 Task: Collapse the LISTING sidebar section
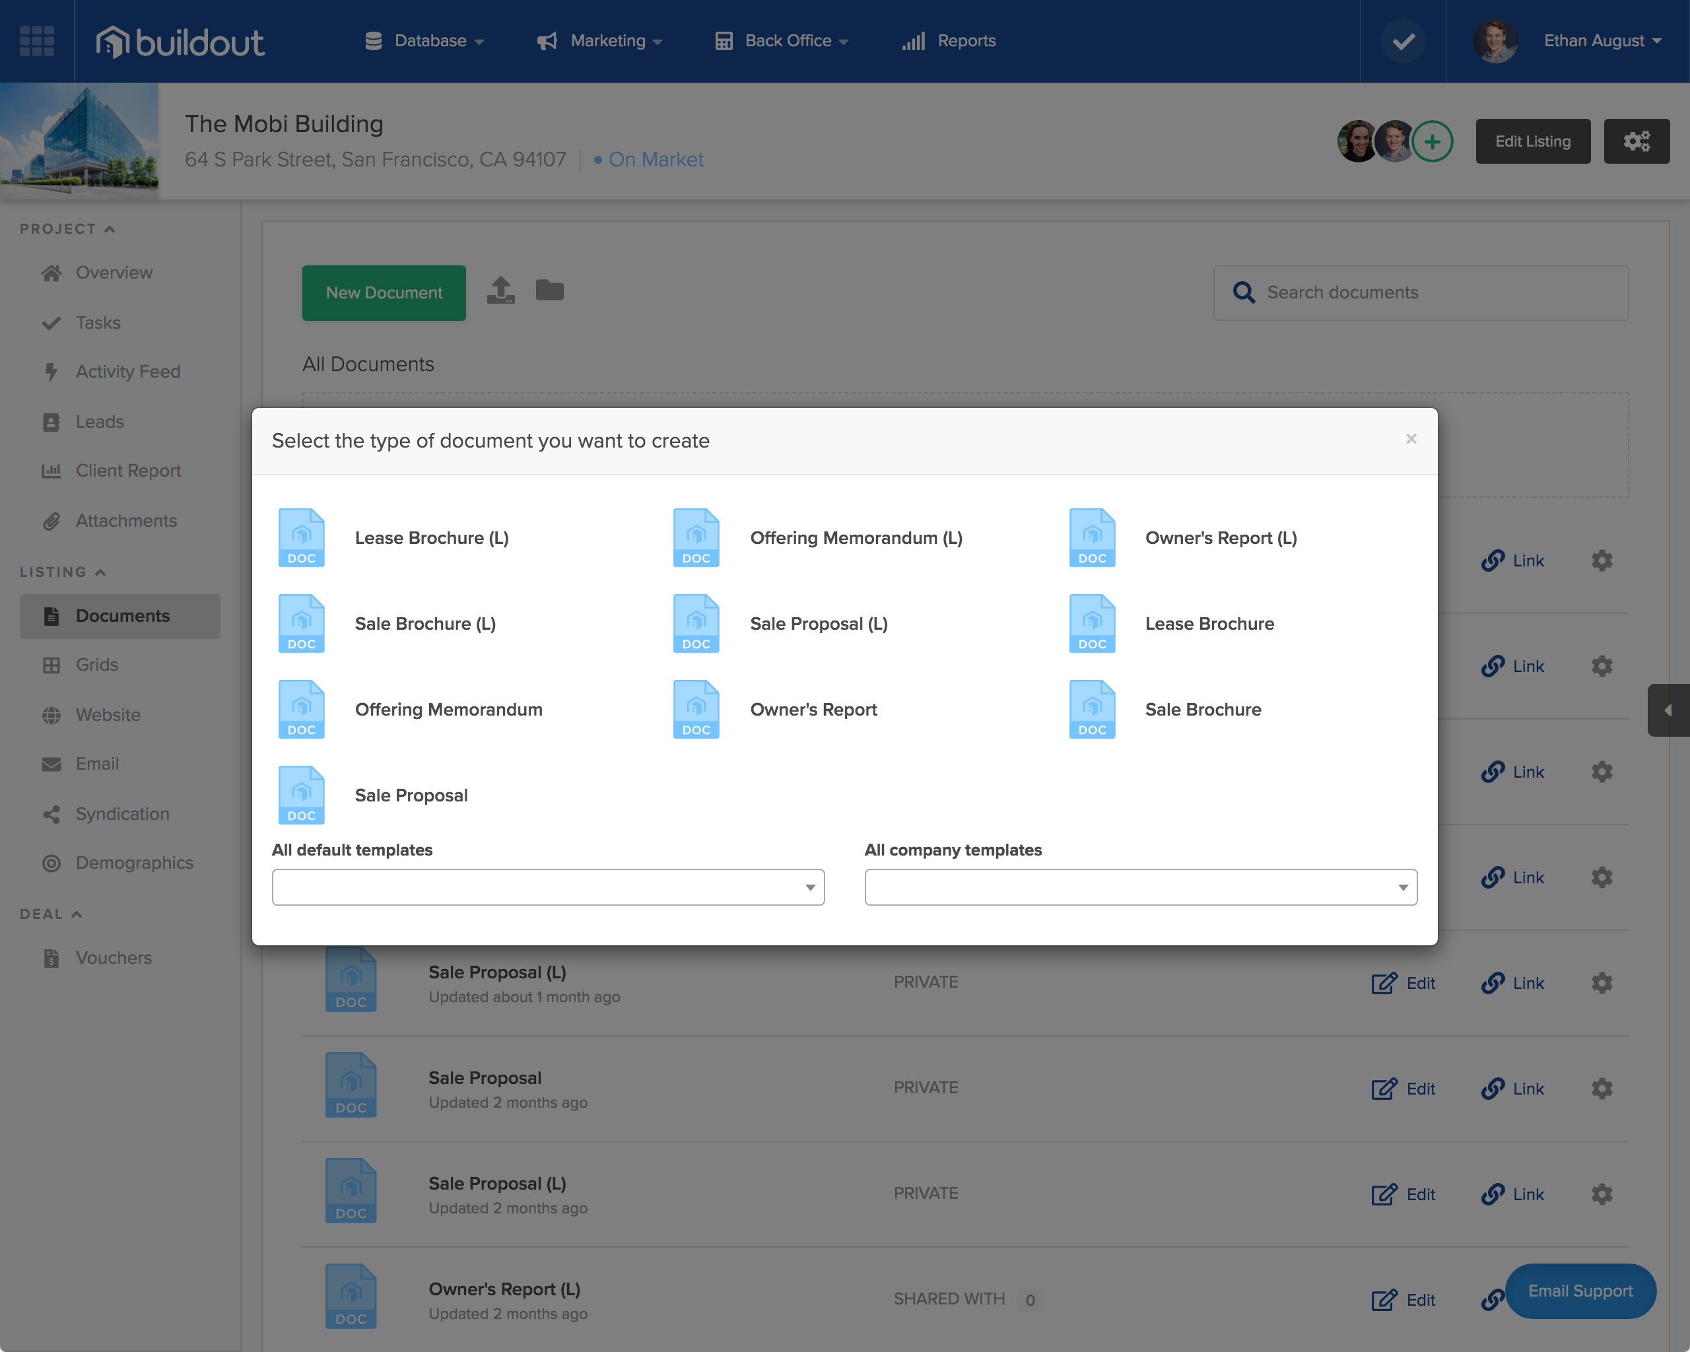tap(63, 572)
